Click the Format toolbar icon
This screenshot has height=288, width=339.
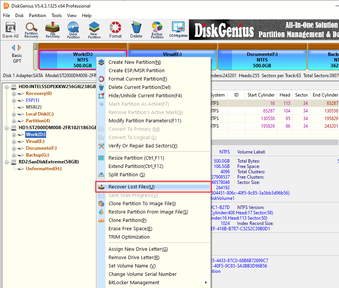[x=115, y=30]
